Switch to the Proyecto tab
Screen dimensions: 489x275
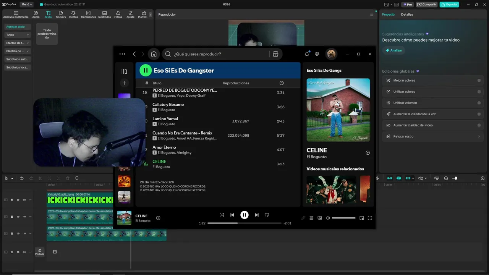pyautogui.click(x=388, y=15)
